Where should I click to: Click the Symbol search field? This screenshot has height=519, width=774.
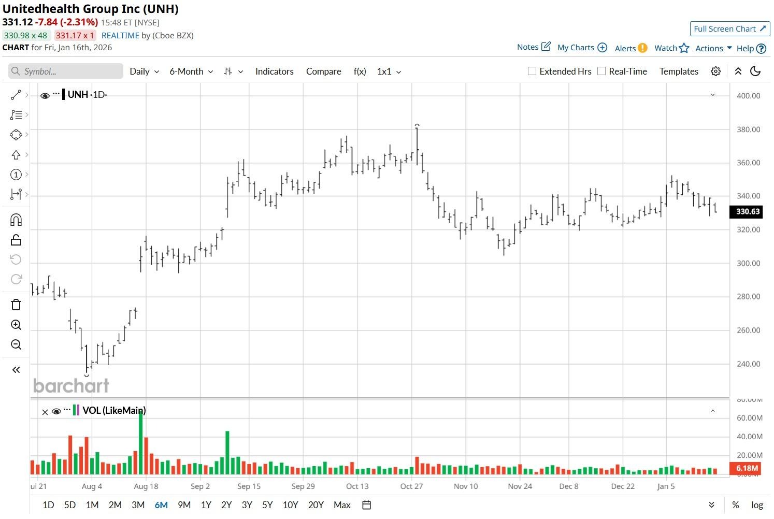point(66,71)
